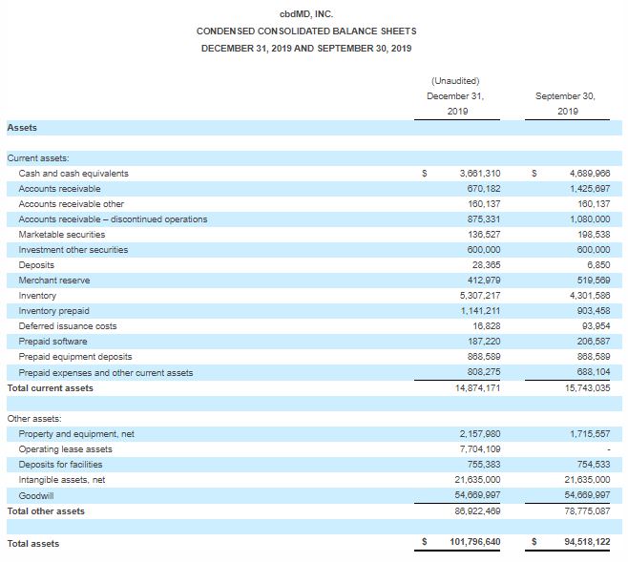Select the Prepaid software row label
Screen dimensions: 628x562
52,342
